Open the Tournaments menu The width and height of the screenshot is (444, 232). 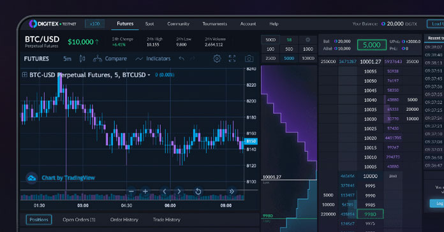[214, 24]
